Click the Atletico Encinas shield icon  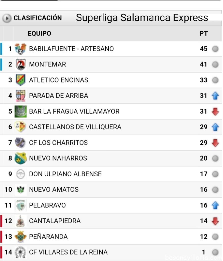20,80
